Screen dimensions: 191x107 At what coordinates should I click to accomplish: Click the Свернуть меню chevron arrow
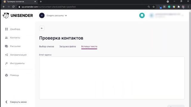pos(7,102)
